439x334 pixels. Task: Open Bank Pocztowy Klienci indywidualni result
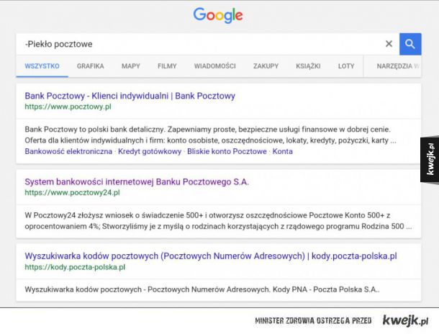pos(130,96)
